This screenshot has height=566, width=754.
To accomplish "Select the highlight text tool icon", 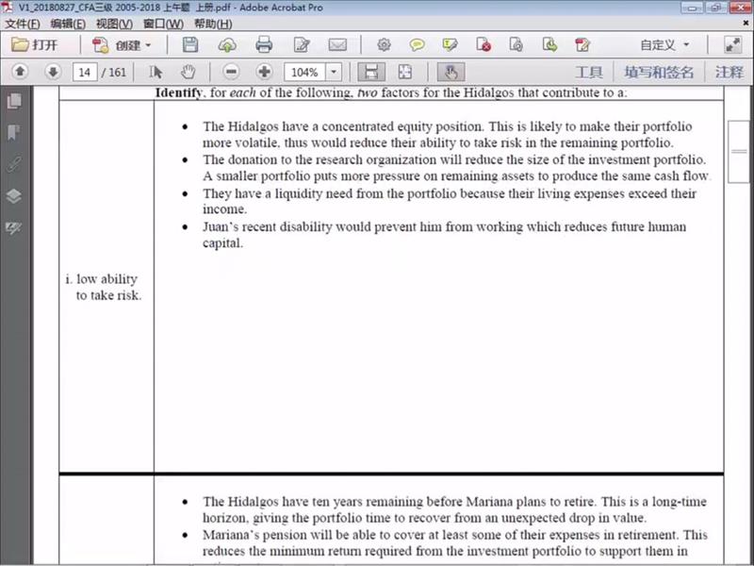I will tap(451, 45).
